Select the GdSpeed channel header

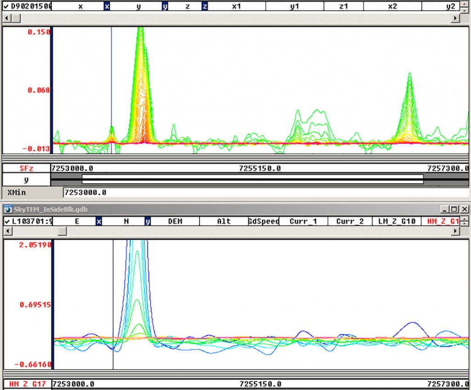(264, 221)
